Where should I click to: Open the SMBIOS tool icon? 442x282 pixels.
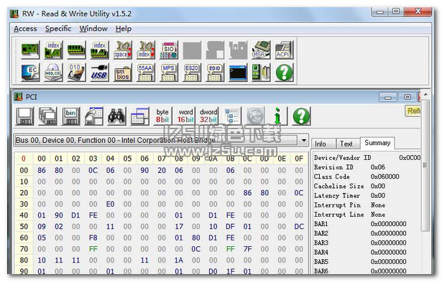[123, 72]
